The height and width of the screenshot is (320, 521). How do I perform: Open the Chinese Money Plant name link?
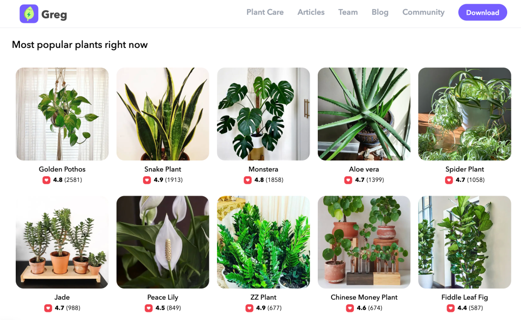[x=364, y=297]
